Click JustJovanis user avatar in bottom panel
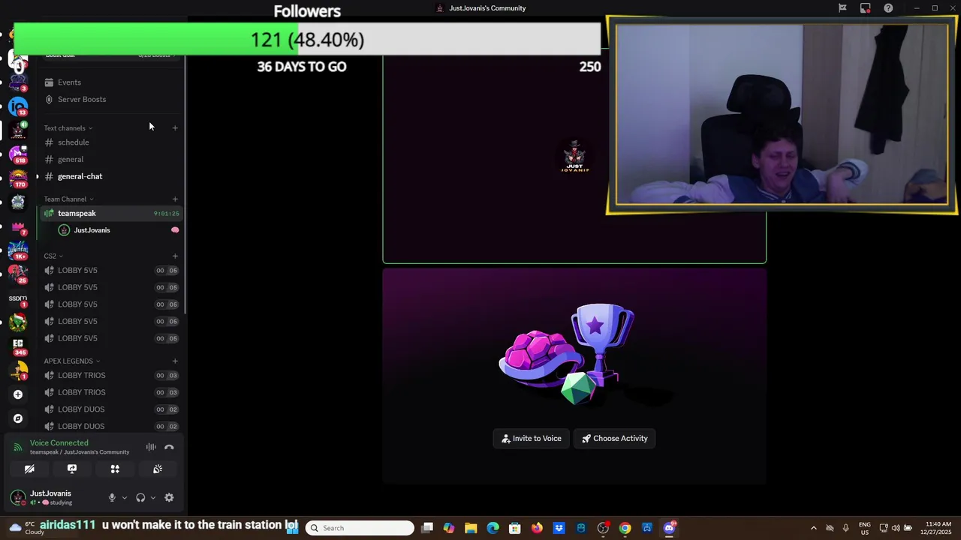Screen dimensions: 961x540 pos(18,497)
